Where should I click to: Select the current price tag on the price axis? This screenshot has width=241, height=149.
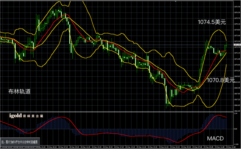click(237, 45)
